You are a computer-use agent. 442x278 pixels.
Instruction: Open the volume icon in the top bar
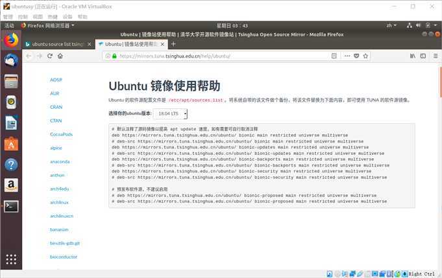tap(418, 26)
